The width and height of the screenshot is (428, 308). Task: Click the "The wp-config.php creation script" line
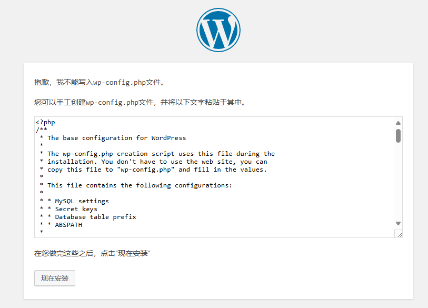click(161, 154)
